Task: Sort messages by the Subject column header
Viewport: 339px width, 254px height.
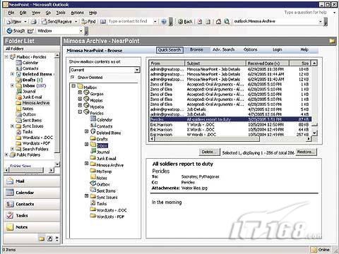Action: tap(215, 63)
